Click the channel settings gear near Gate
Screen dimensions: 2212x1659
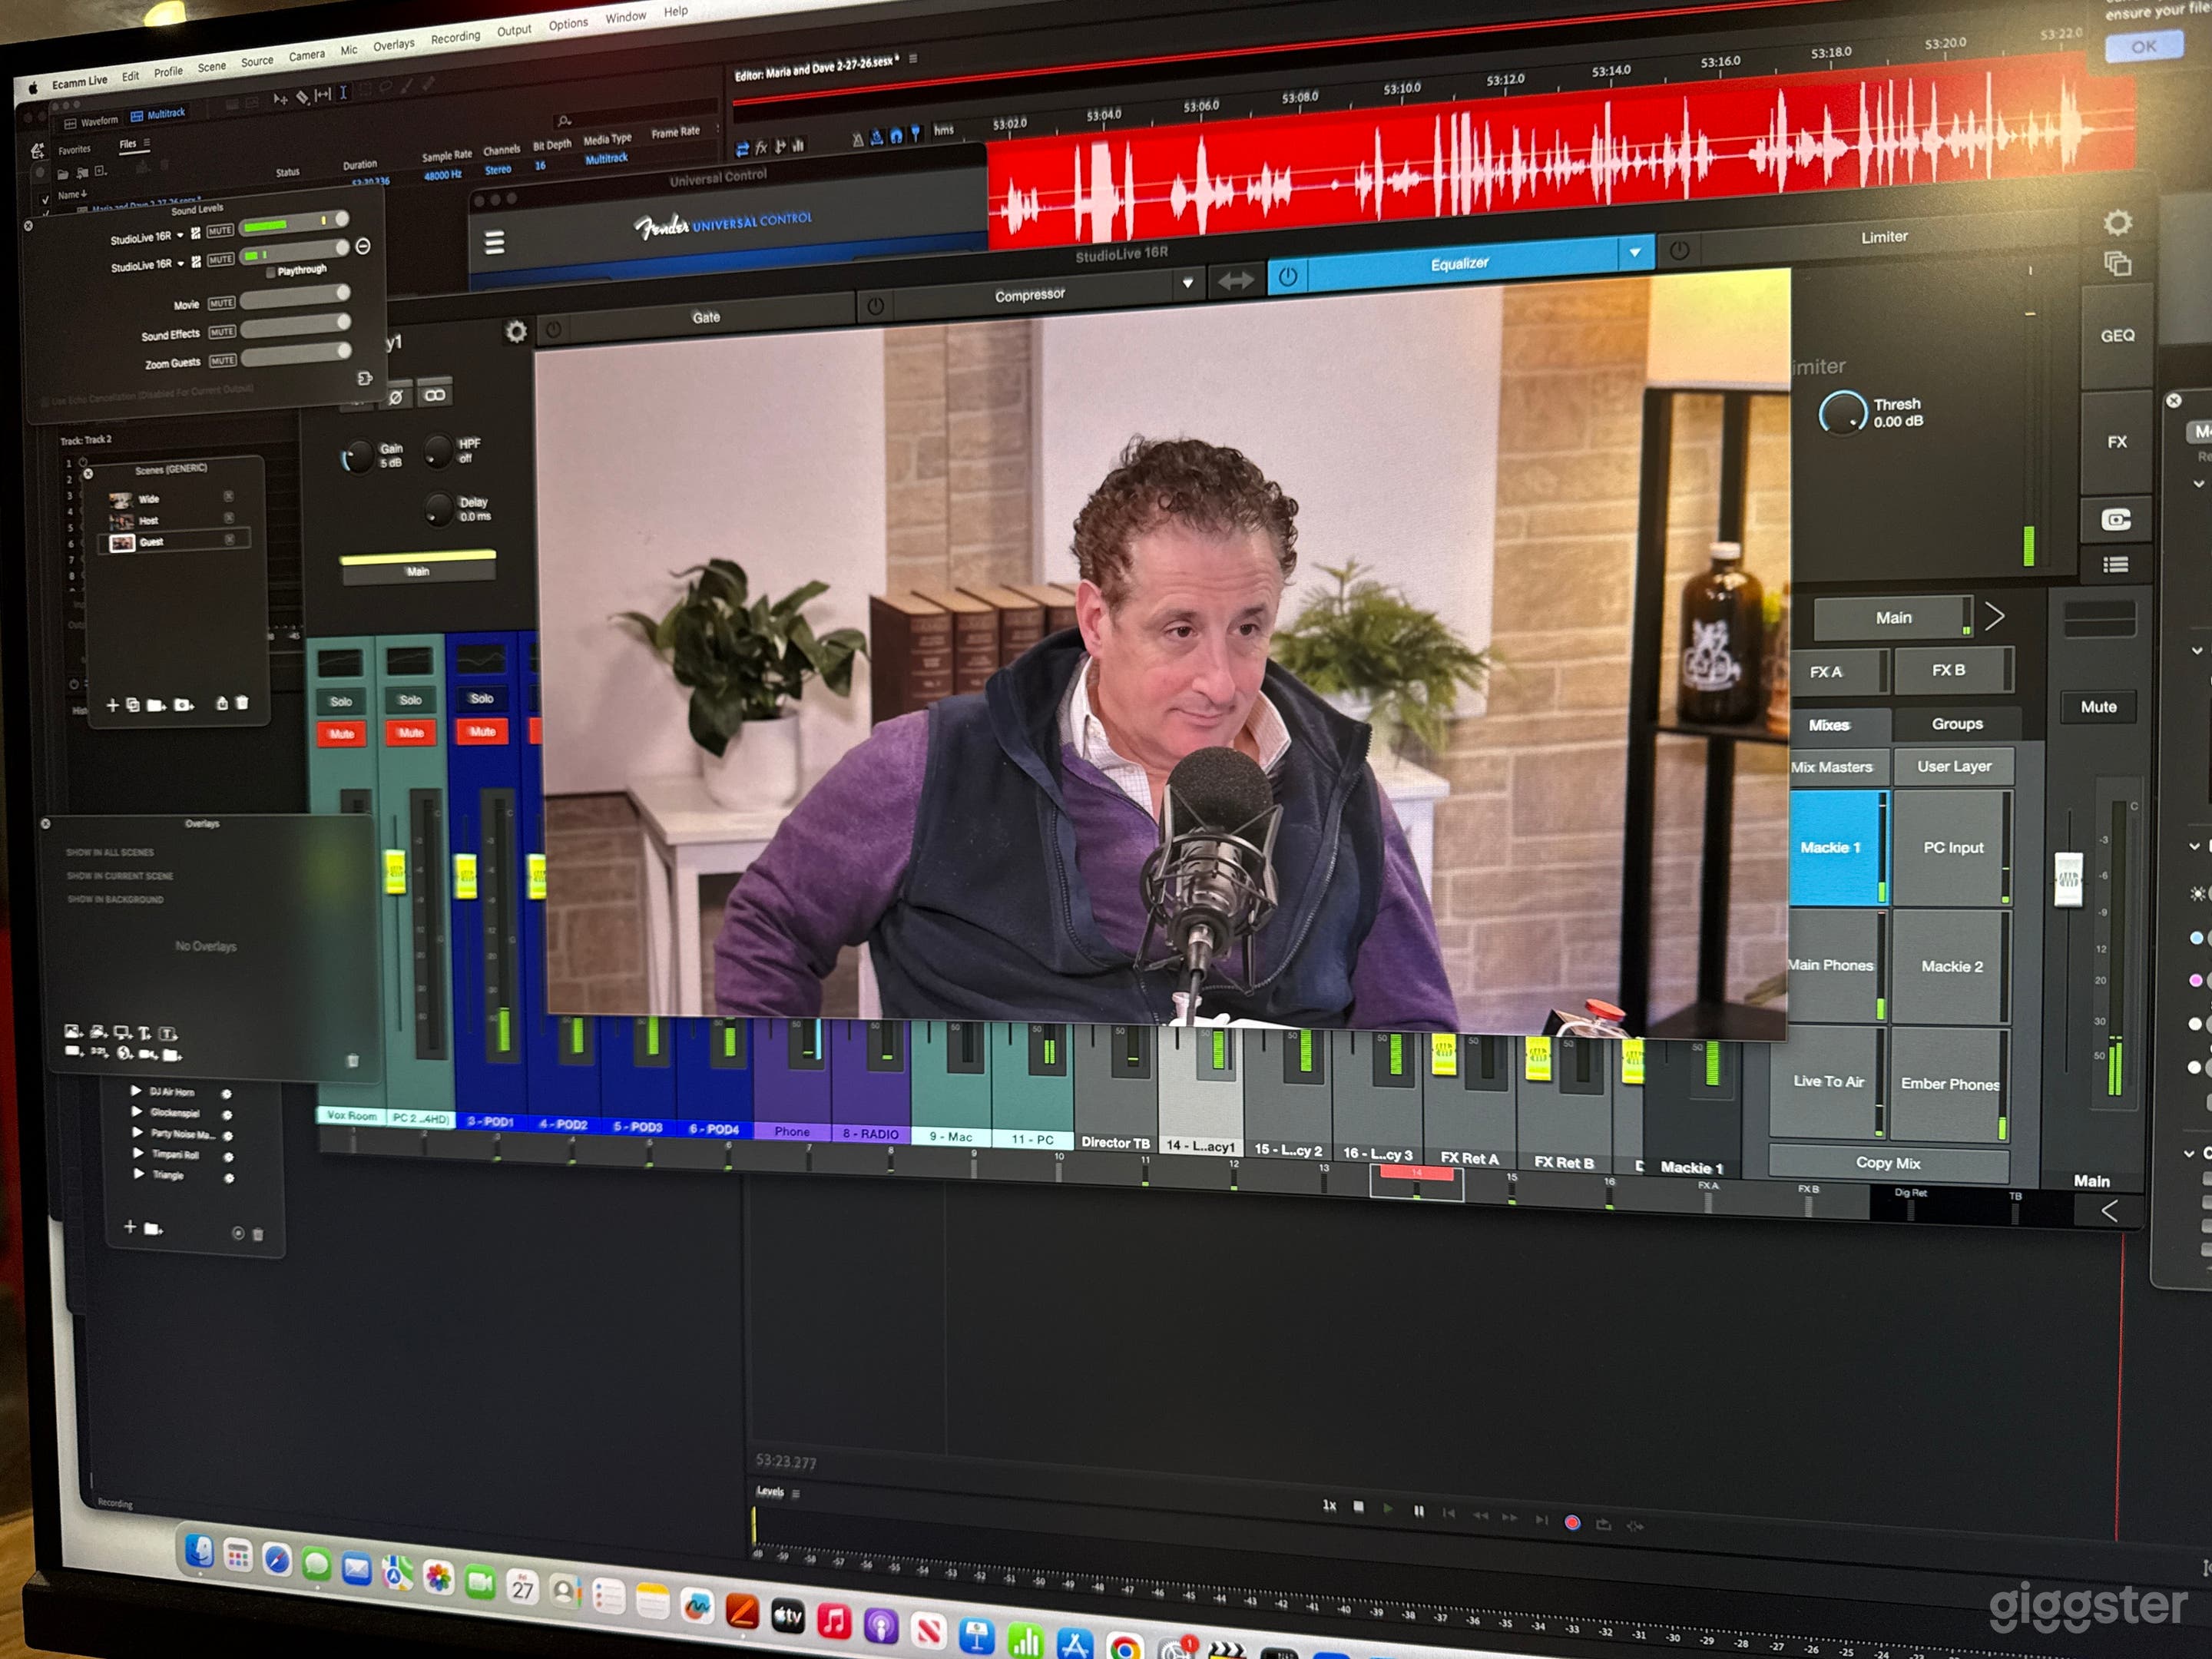coord(516,332)
